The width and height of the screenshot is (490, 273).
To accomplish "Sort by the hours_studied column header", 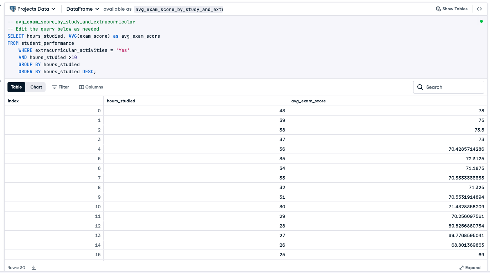I will [196, 101].
